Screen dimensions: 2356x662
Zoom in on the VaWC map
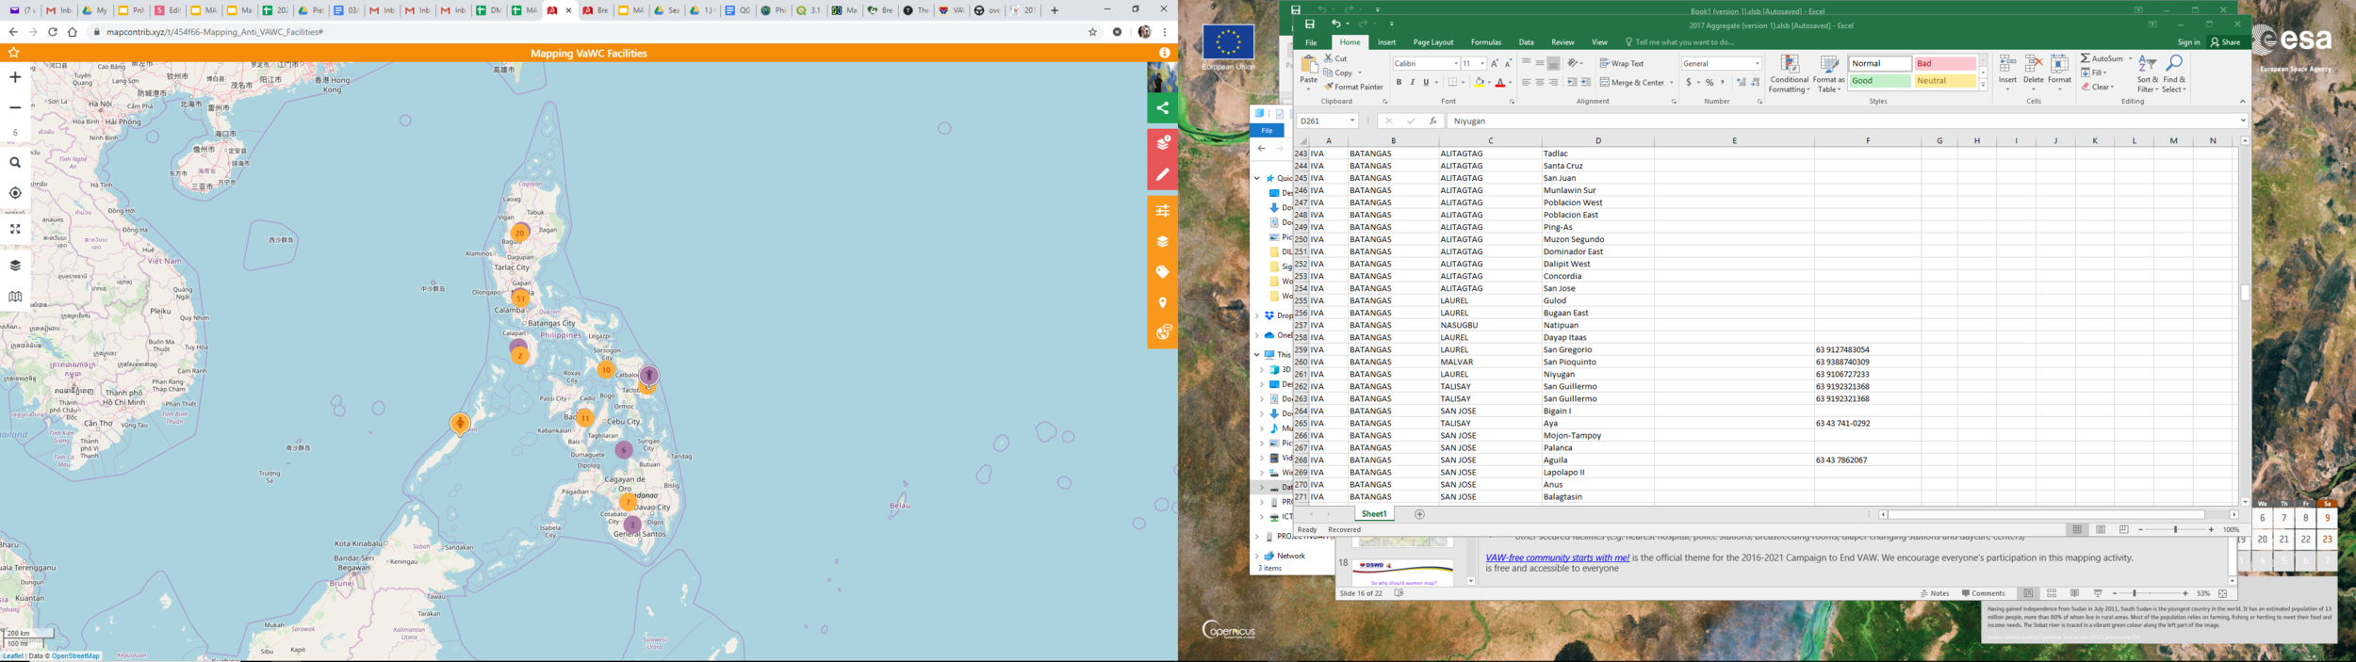click(15, 77)
